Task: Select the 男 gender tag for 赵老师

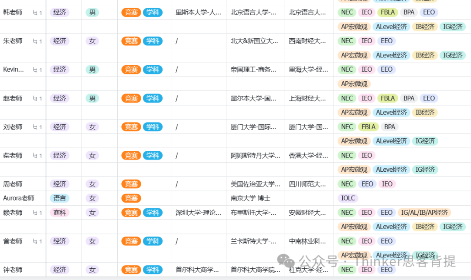Action: tap(92, 98)
